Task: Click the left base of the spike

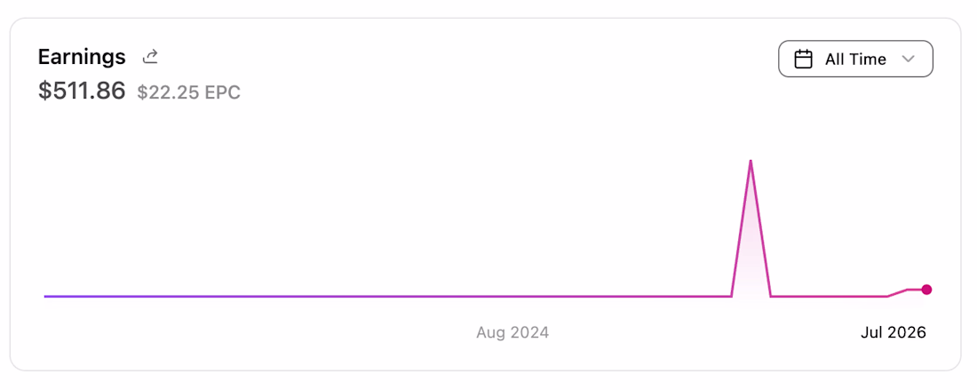Action: (731, 296)
